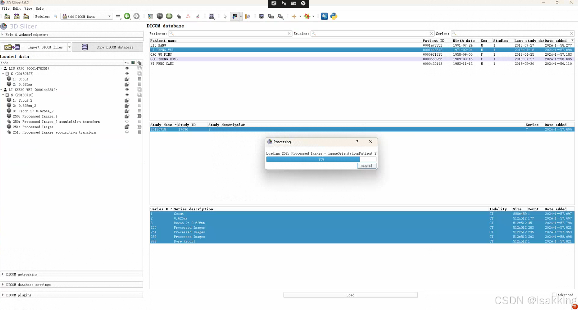Expand Help & Acknowledgement section
This screenshot has height=310, width=578.
(72, 35)
